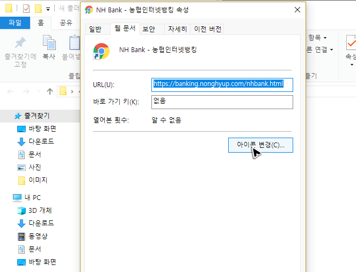Screen dimensions: 356x272
Task: Click the Explorer forward arrow
Action: 26,91
